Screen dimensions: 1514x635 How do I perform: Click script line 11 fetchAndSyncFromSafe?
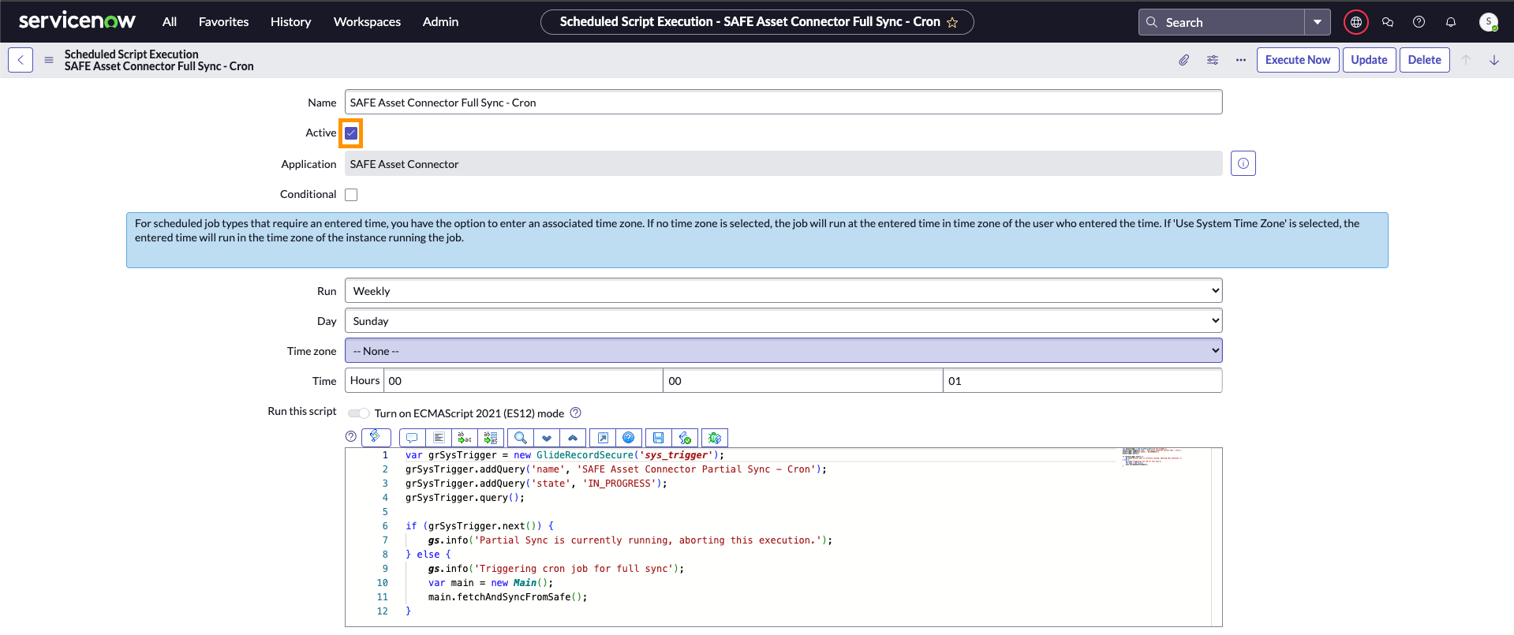[507, 597]
